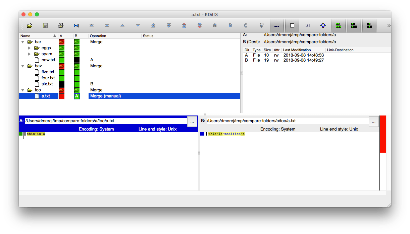Toggle Show White Space characters
Image resolution: width=410 pixels, height=234 pixels.
292,25
